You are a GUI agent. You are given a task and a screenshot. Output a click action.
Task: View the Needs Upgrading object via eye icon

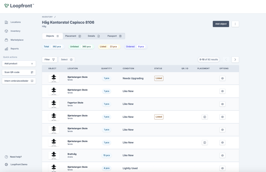[x=222, y=78]
